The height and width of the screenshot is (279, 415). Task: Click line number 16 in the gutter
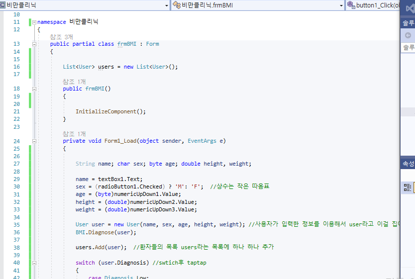pos(17,67)
